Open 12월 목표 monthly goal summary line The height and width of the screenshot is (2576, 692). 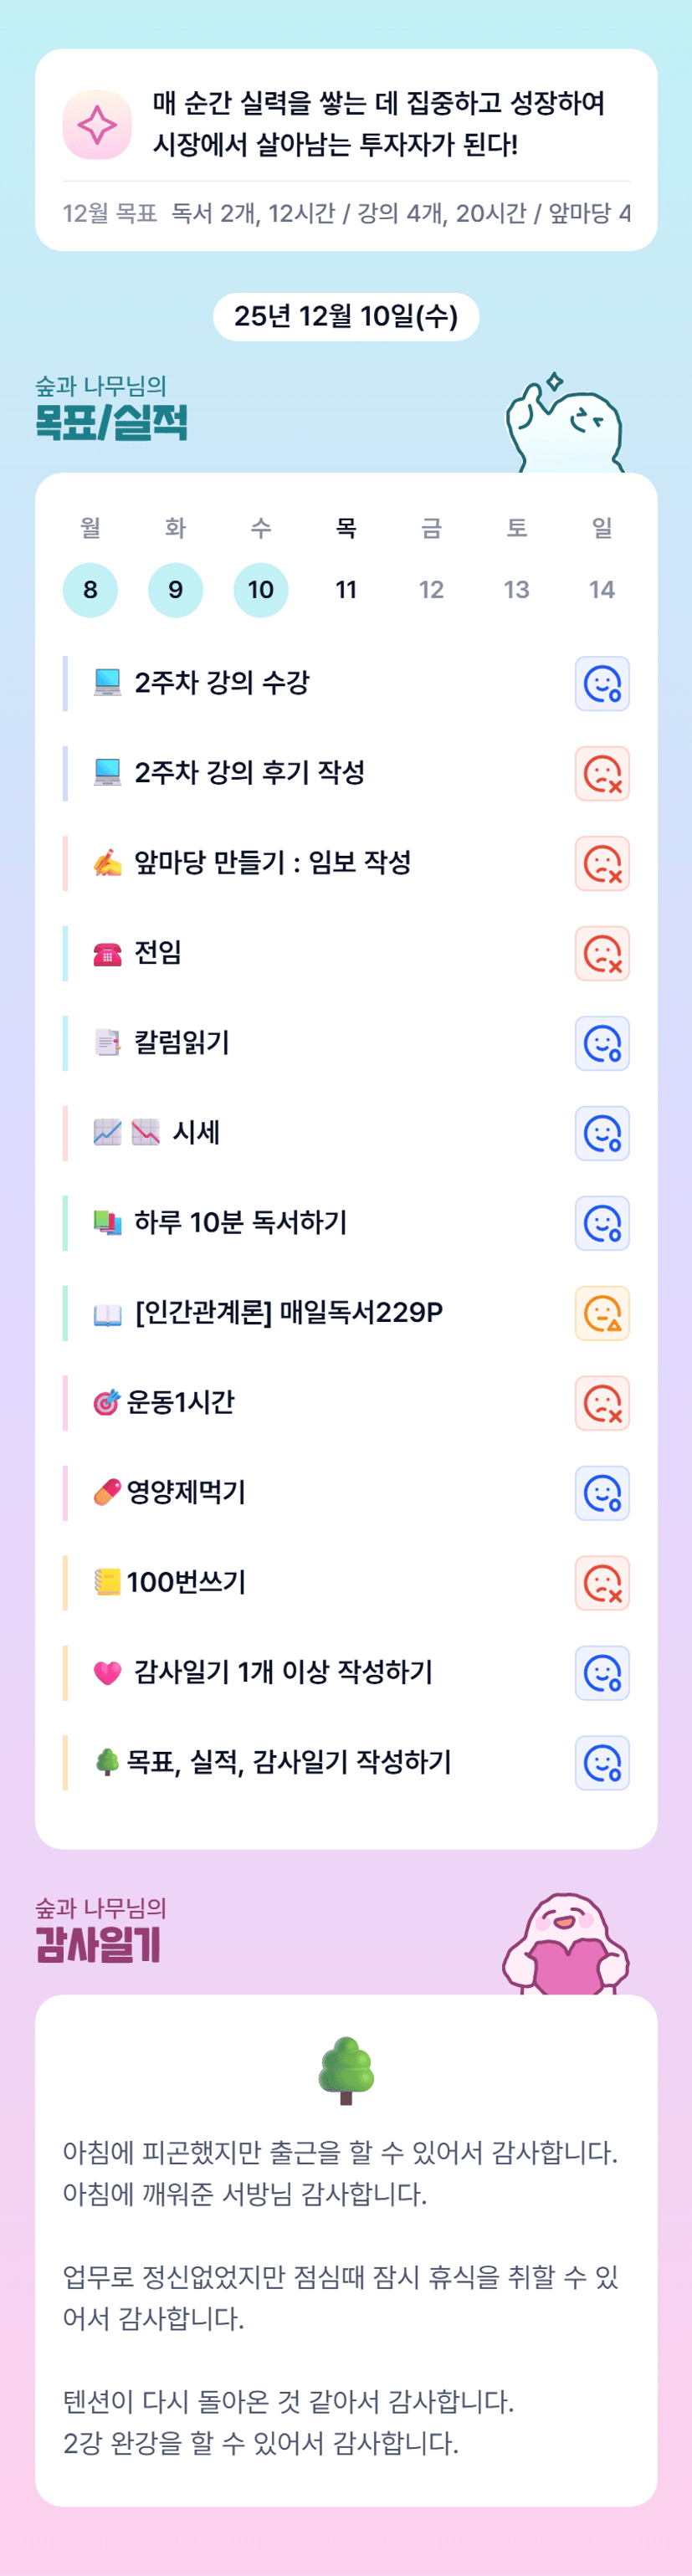(346, 213)
